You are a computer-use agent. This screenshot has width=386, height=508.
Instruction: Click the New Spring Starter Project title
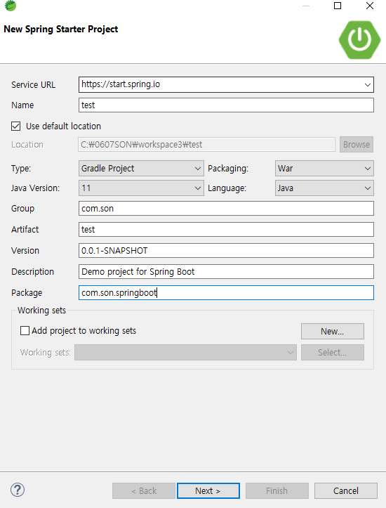click(61, 29)
